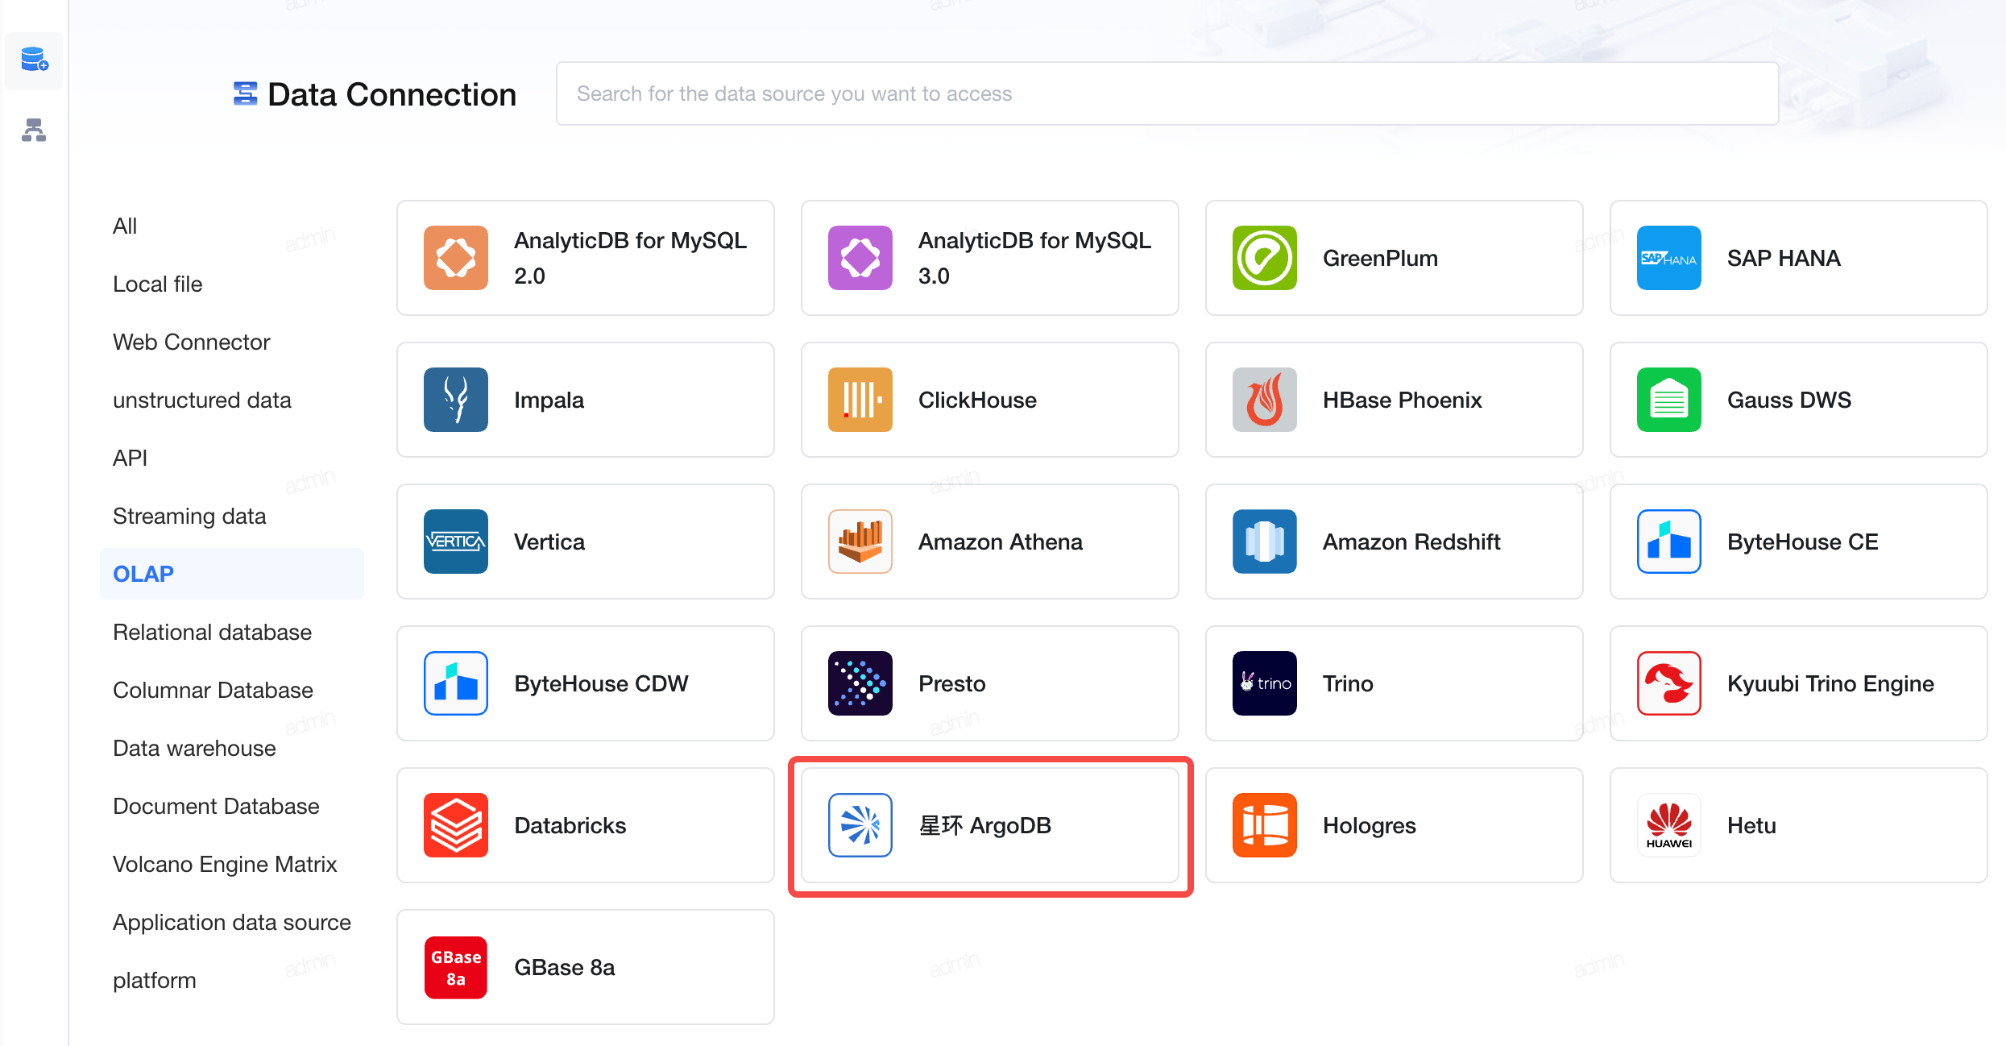Open the Amazon Redshift connector card
The image size is (2006, 1046).
(1394, 542)
